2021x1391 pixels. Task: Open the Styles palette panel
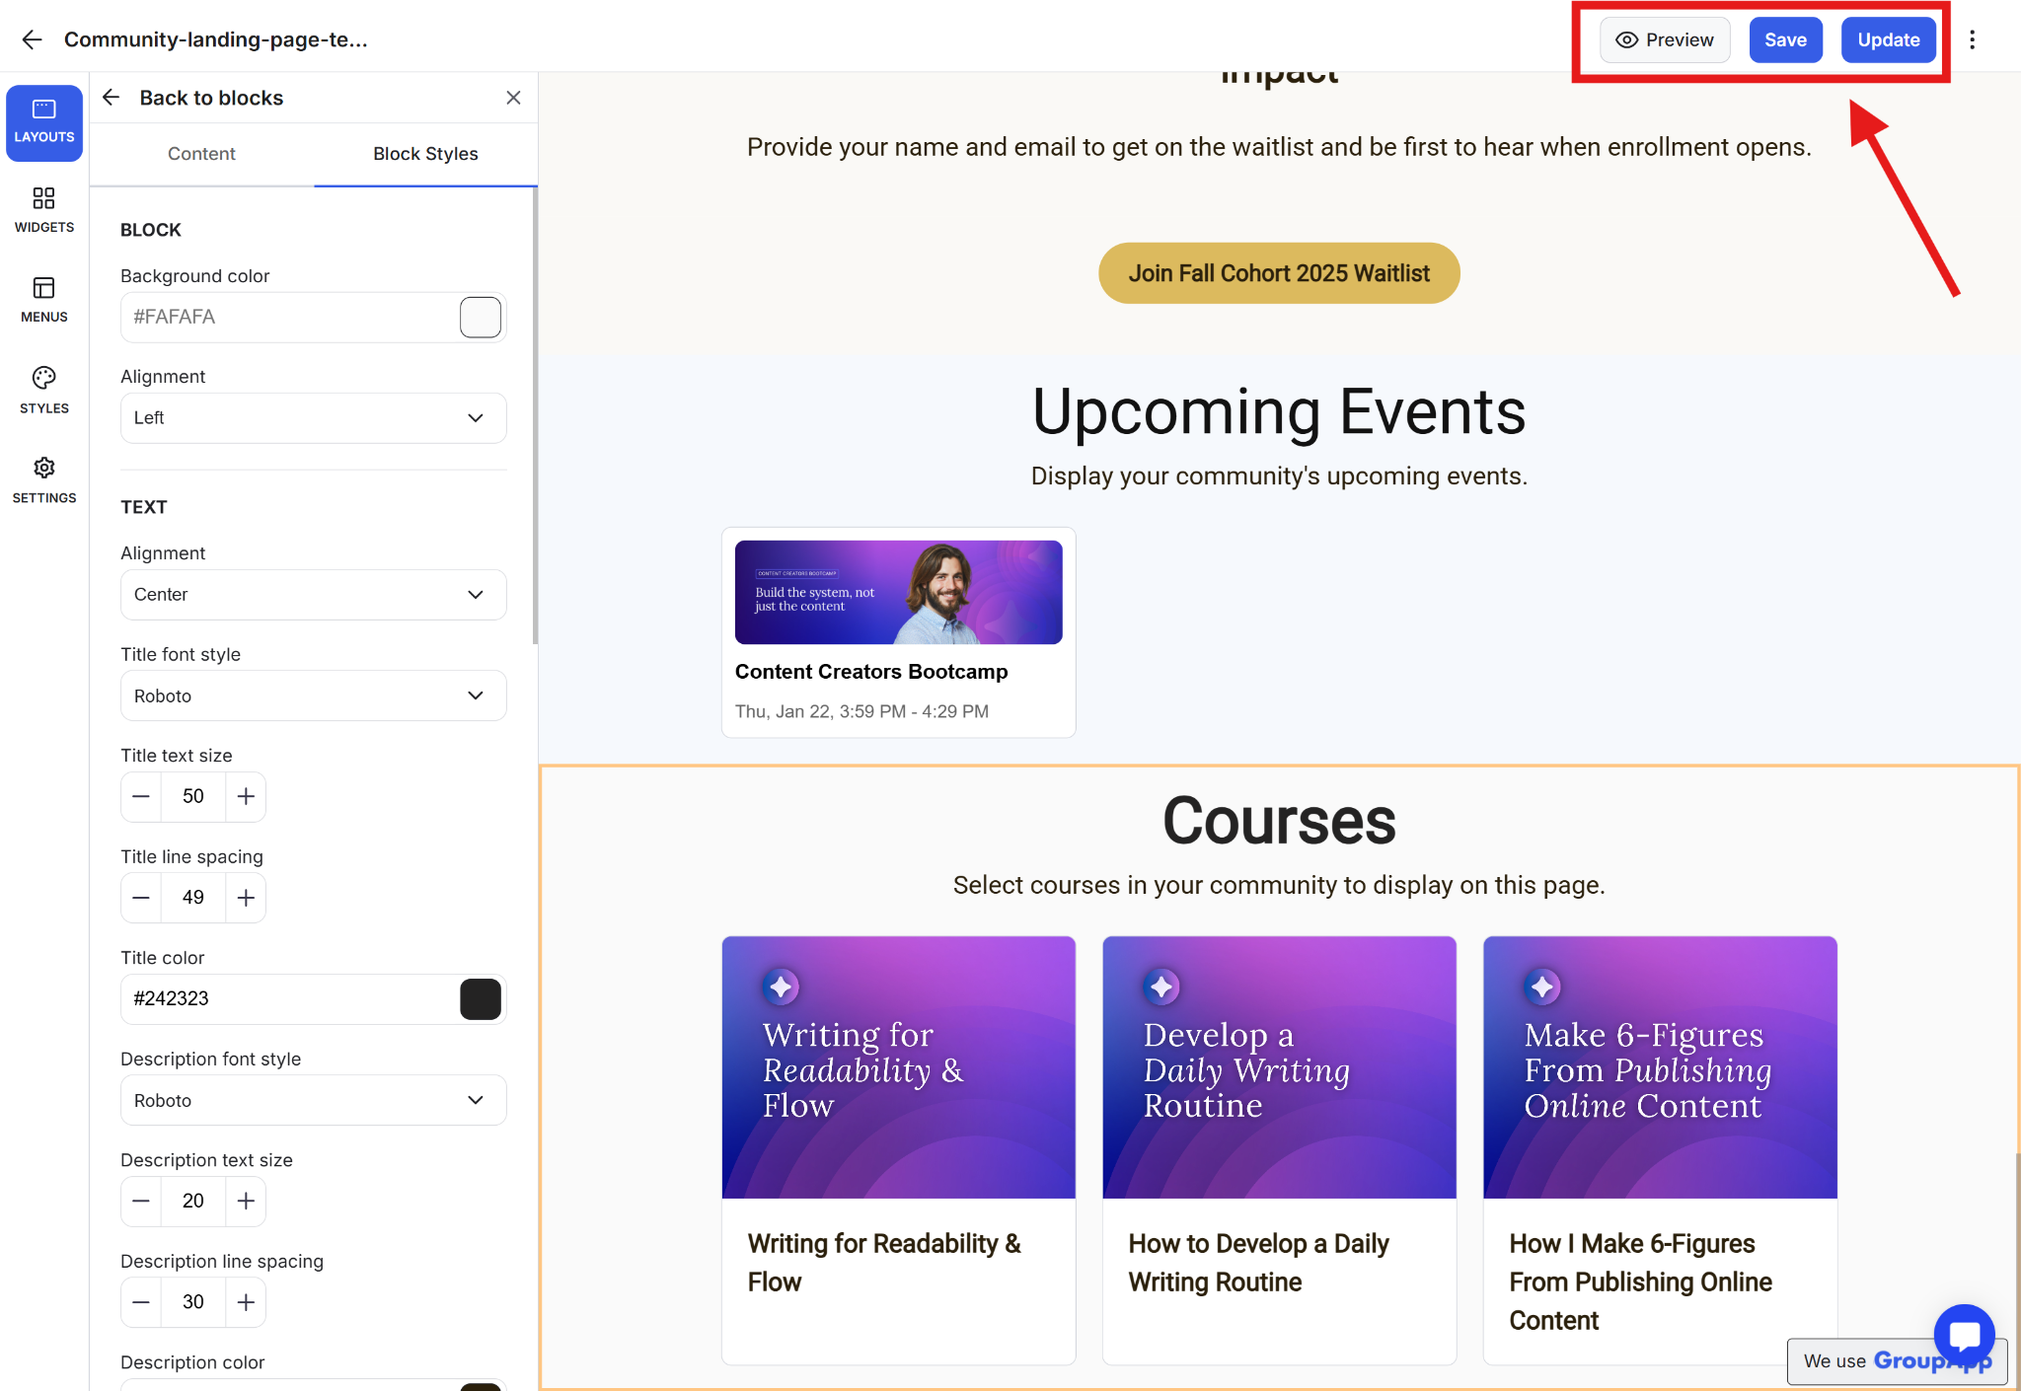pyautogui.click(x=44, y=390)
